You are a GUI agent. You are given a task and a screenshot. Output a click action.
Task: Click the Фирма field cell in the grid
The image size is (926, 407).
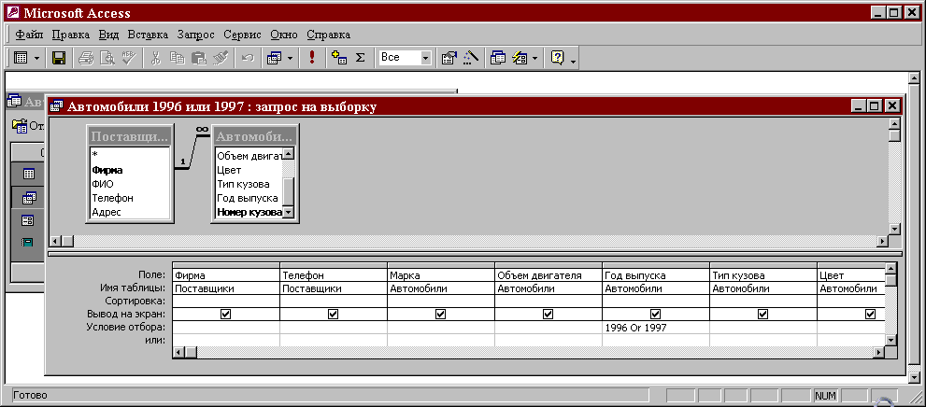point(225,275)
